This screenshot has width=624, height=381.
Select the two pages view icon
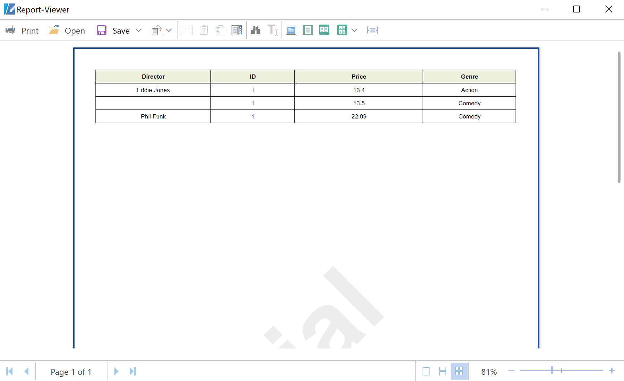[324, 30]
